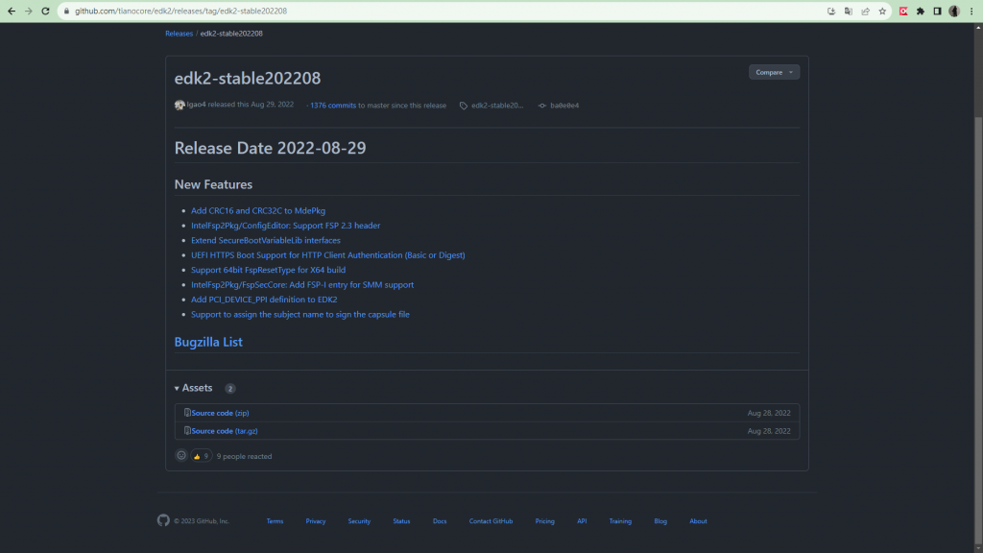
Task: Open Extend SecureBootVariableLib interfaces link
Action: pos(266,240)
